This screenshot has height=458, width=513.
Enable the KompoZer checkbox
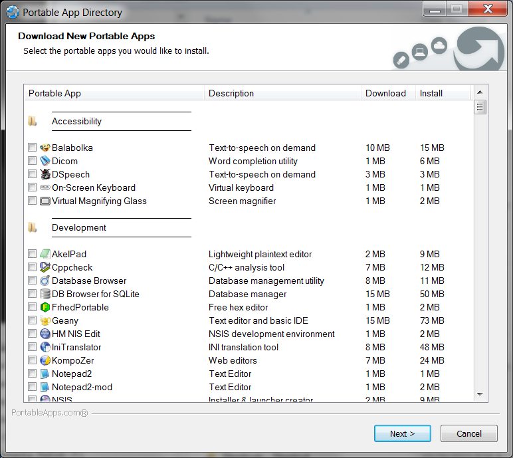pos(32,360)
